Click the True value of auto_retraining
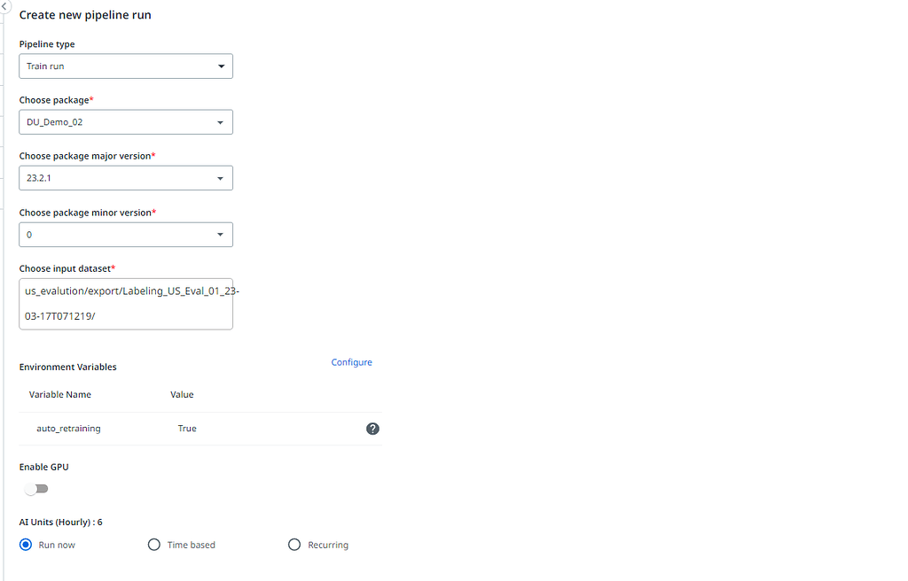Viewport: 908px width, 581px height. pos(187,429)
